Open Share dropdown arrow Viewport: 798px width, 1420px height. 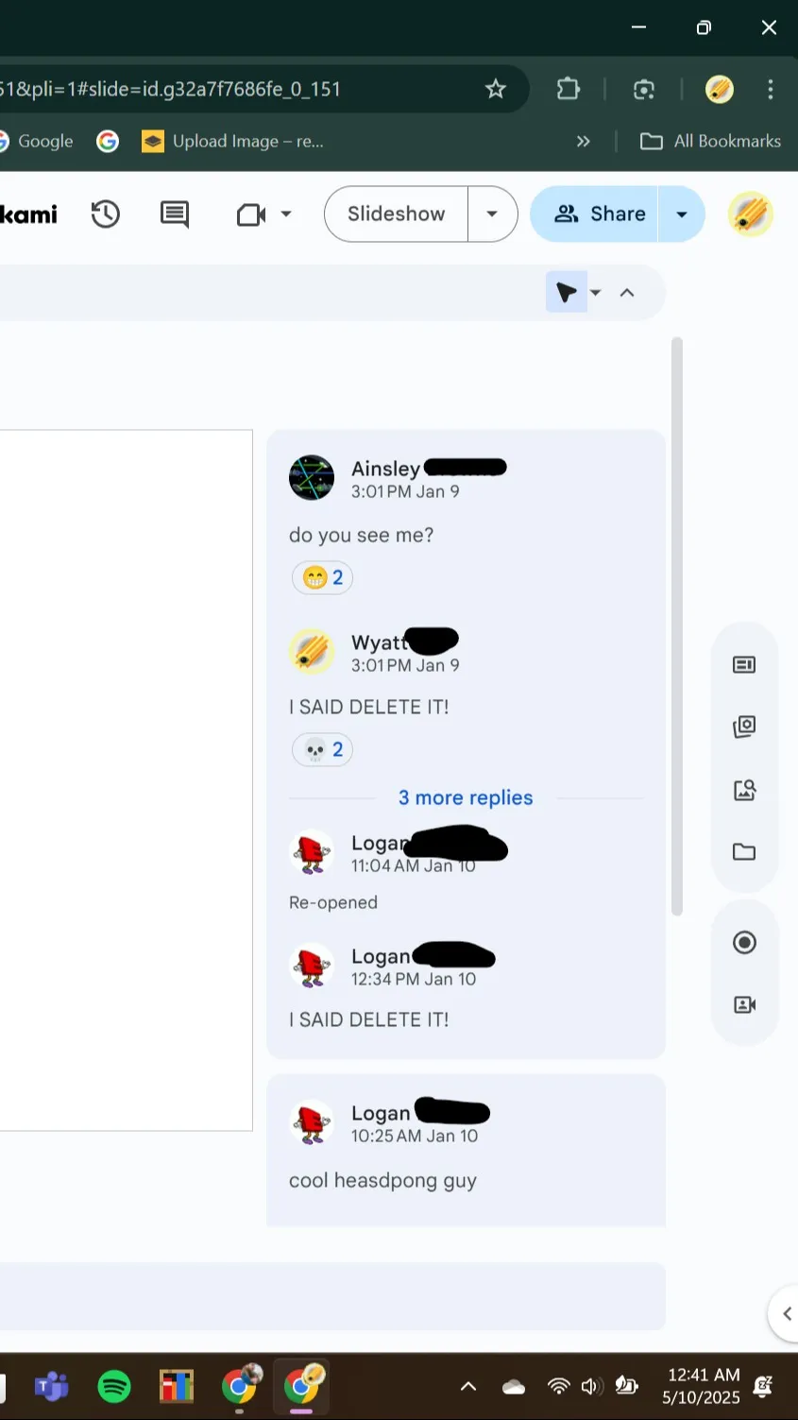682,214
